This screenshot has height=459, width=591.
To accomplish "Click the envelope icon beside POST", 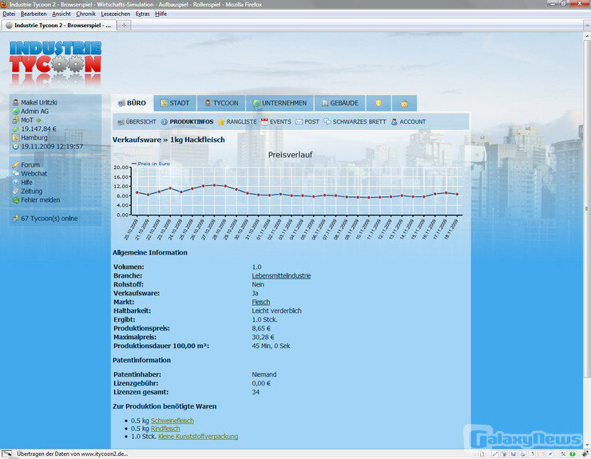I will click(299, 121).
